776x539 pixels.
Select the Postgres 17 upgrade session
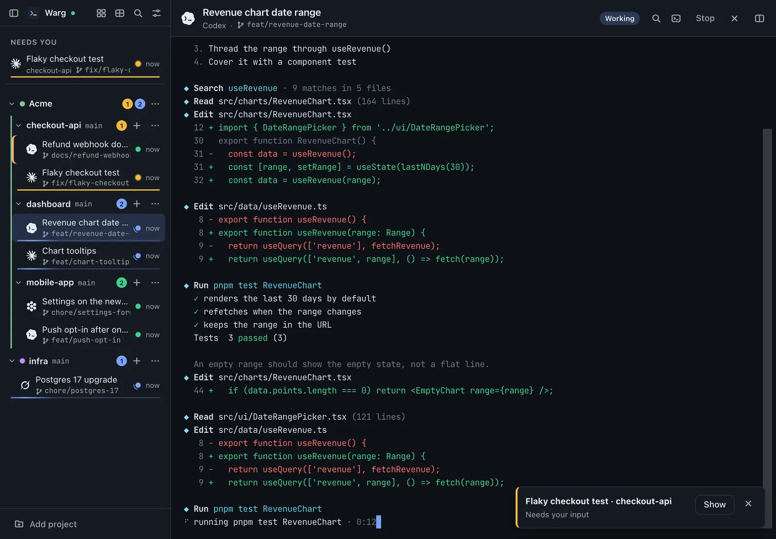pos(85,385)
